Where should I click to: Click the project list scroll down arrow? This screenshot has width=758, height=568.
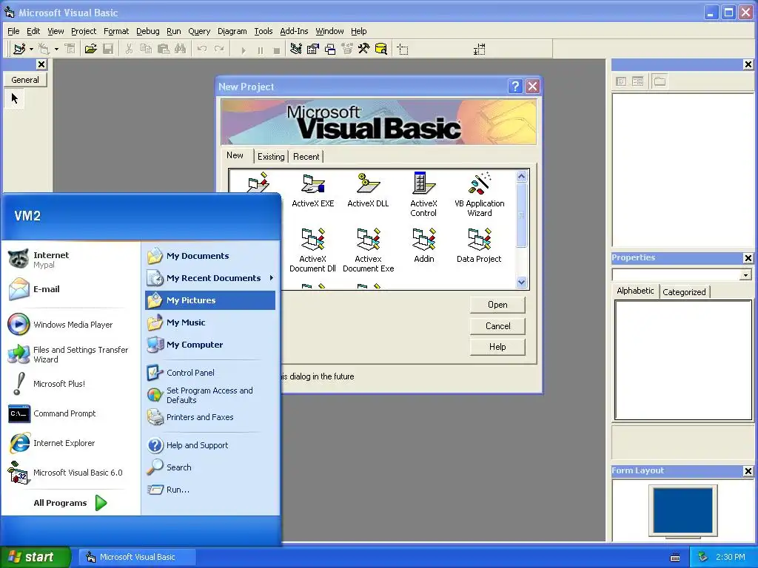pos(521,282)
